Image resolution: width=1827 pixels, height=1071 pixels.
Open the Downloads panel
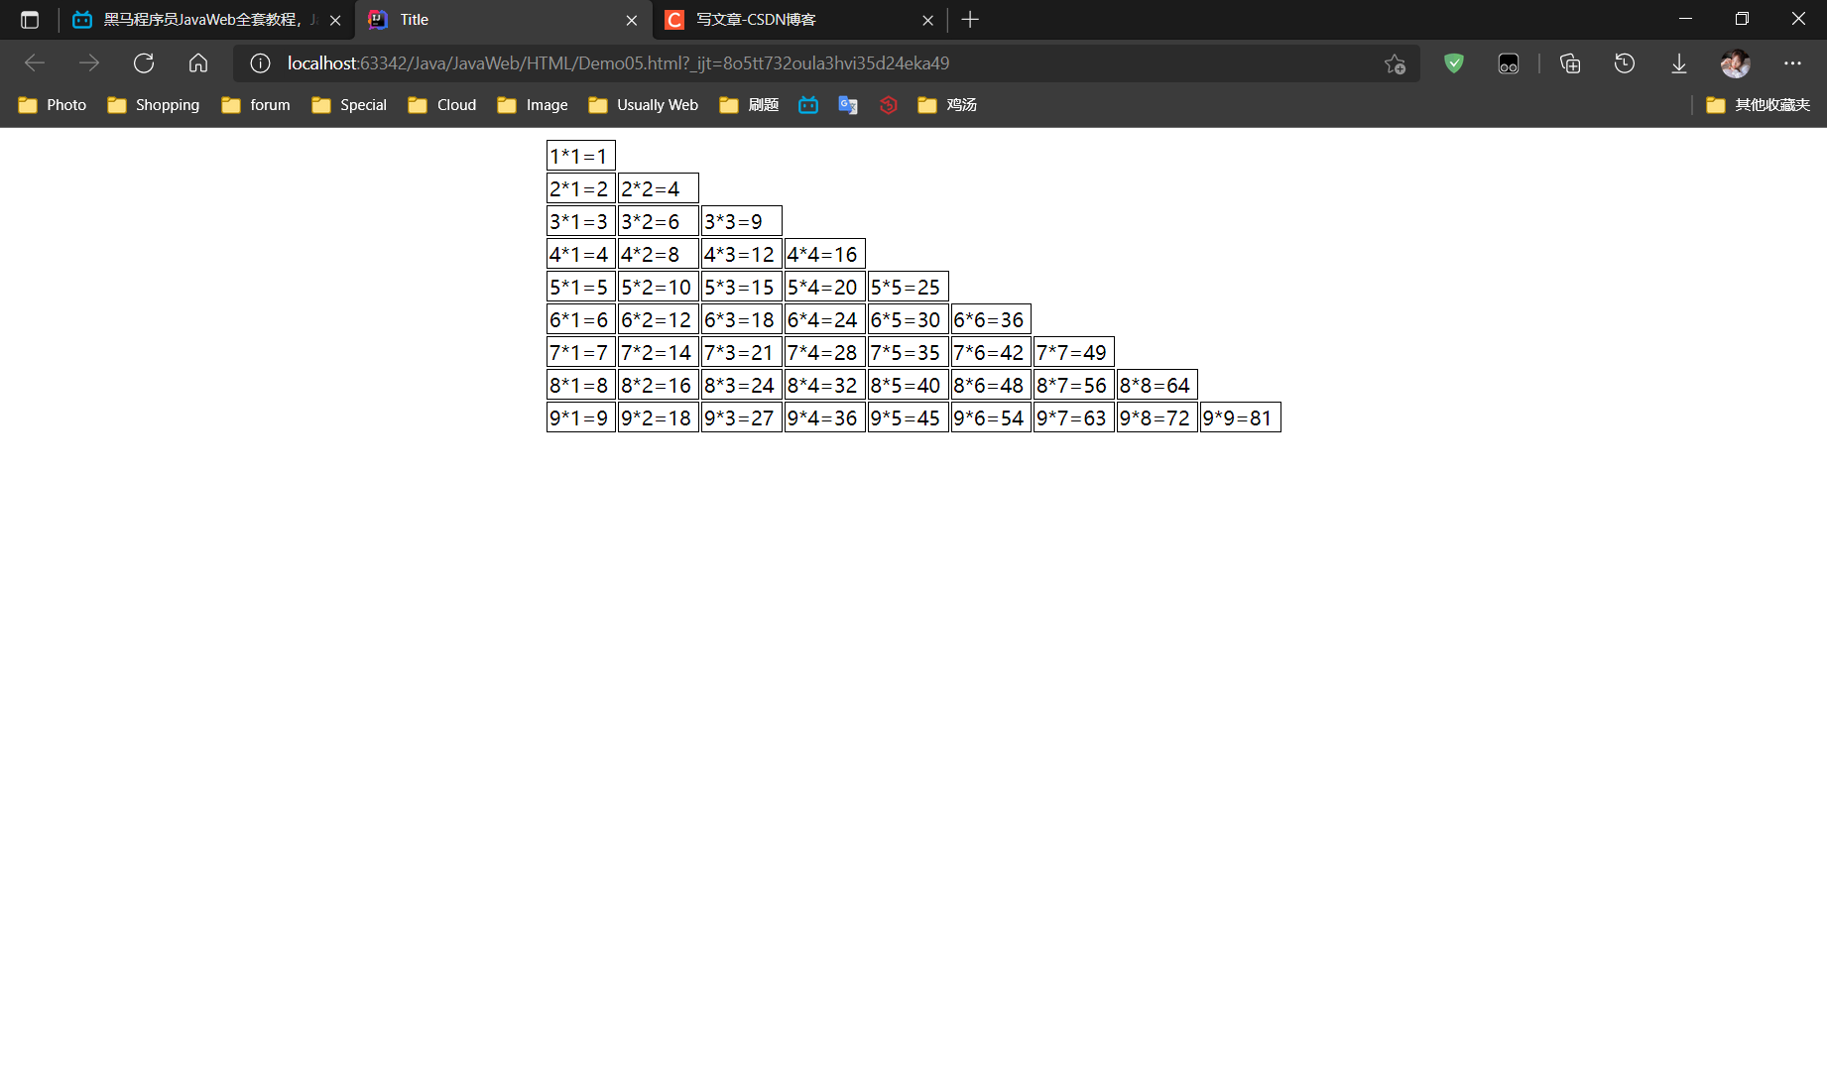pos(1679,63)
